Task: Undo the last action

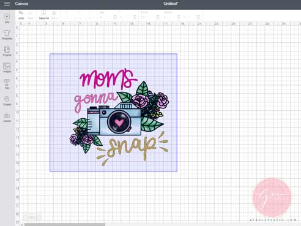Action: (x=21, y=15)
